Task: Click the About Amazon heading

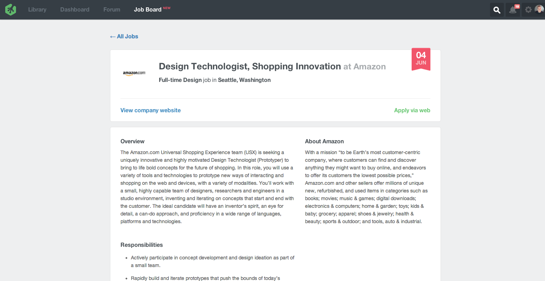Action: pyautogui.click(x=324, y=141)
